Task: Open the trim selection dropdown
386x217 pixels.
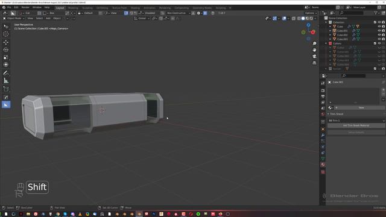Action: point(356,121)
